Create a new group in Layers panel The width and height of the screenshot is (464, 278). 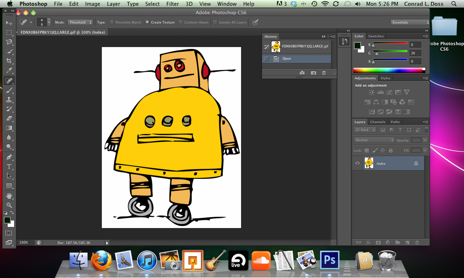(x=397, y=242)
